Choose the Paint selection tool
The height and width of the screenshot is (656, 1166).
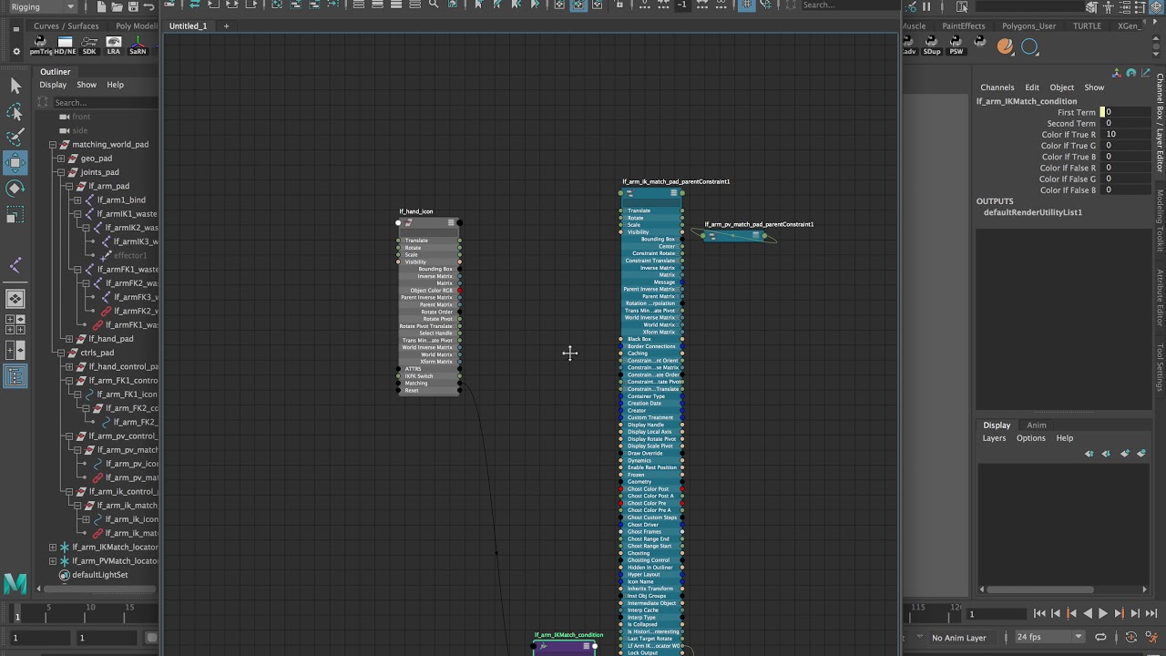15,137
